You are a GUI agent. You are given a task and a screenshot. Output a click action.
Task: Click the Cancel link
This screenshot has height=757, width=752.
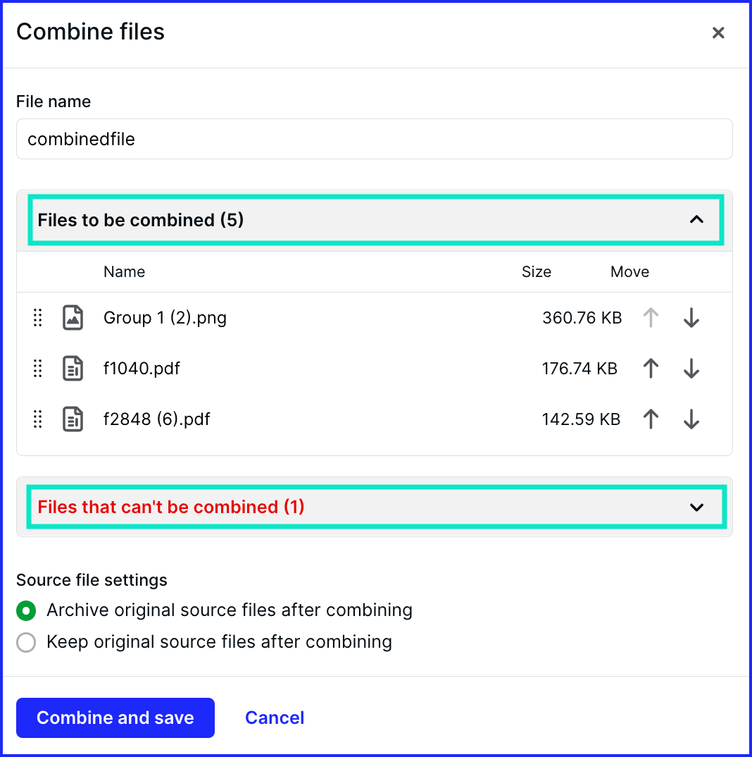click(x=275, y=718)
